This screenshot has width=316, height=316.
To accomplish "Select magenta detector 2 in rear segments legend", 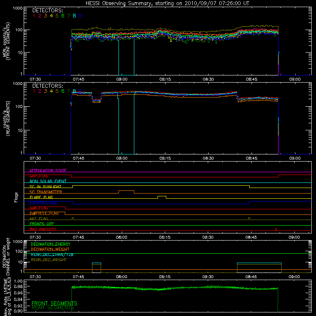I will [40, 91].
